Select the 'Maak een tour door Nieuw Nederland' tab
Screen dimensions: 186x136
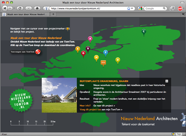pyautogui.click(x=25, y=14)
